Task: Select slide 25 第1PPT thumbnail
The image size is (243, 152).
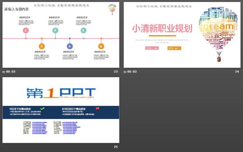Action: [x=61, y=110]
